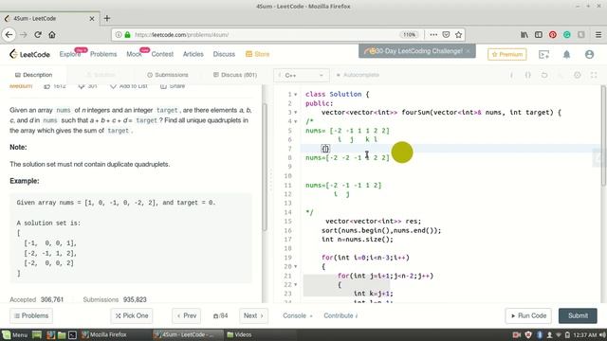Click the Premium button
Viewport: 607px width, 341px height.
pos(507,55)
